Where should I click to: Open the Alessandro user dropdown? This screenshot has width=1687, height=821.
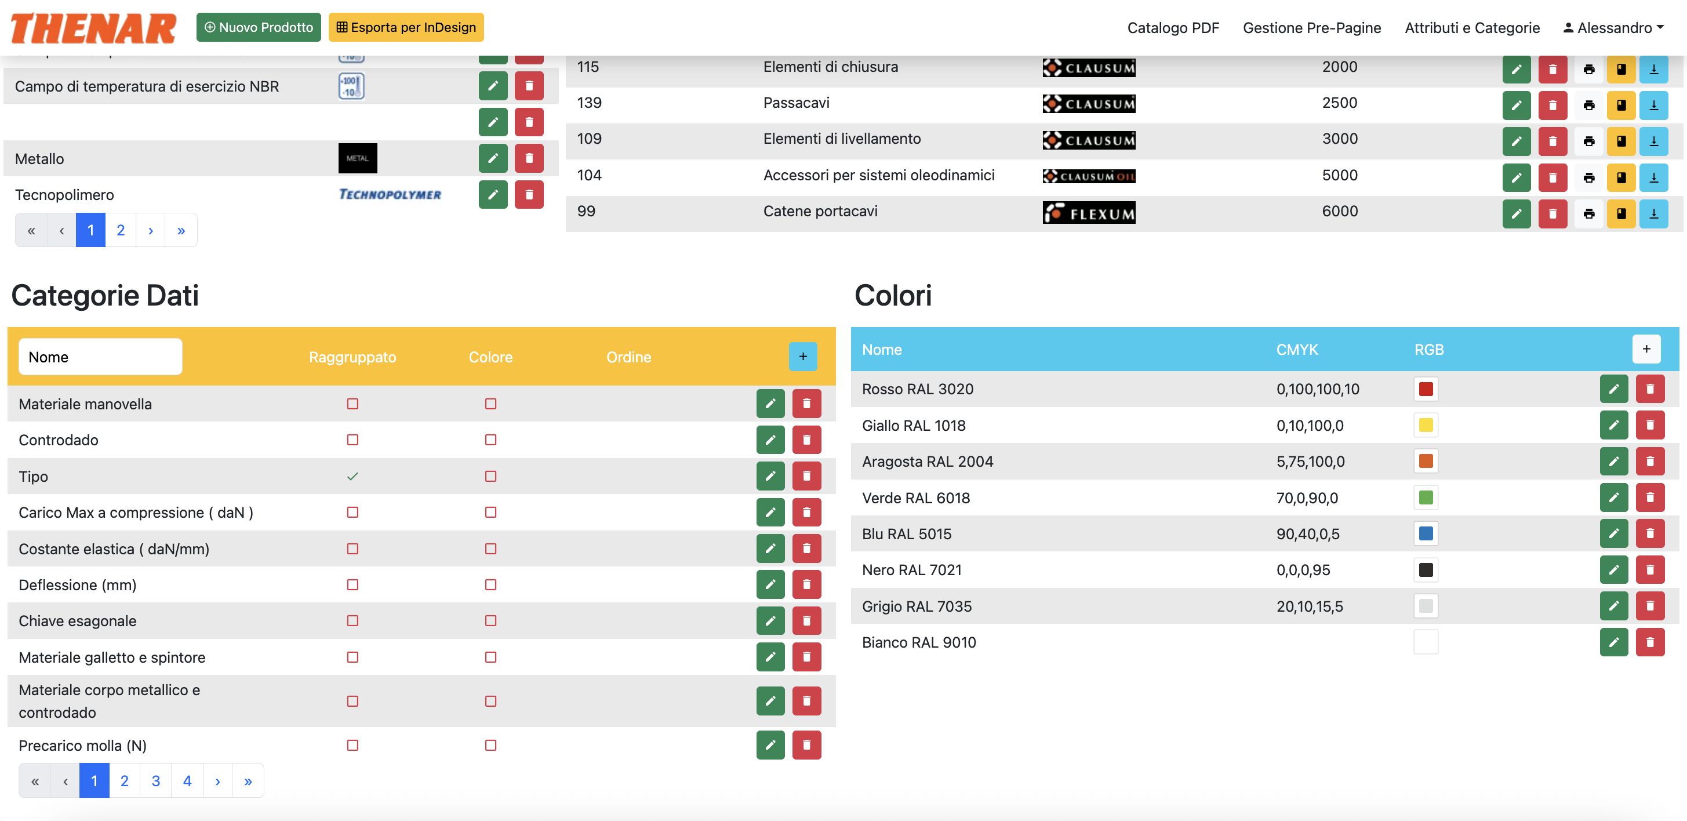coord(1613,27)
